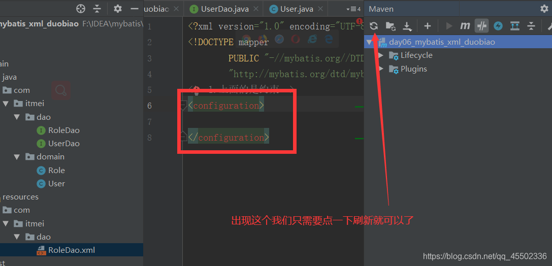The width and height of the screenshot is (552, 266).
Task: Select RoleDao.xml file in project tree
Action: tap(72, 250)
